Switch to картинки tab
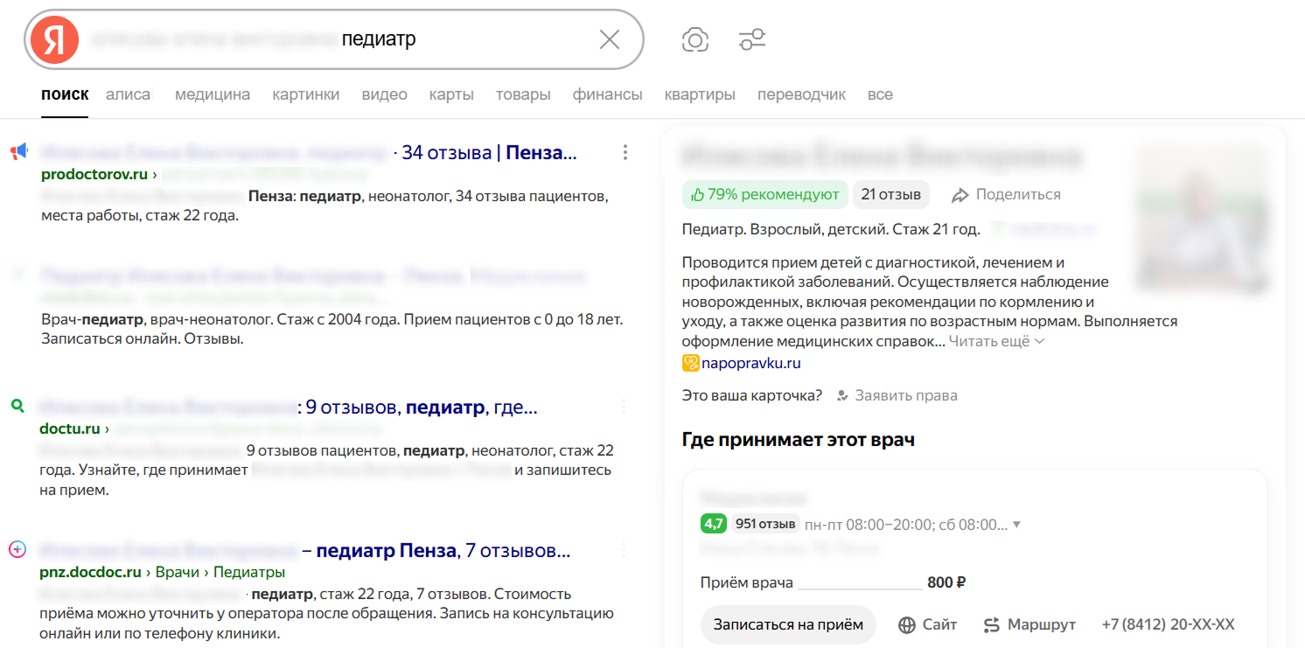This screenshot has height=648, width=1305. [x=306, y=94]
